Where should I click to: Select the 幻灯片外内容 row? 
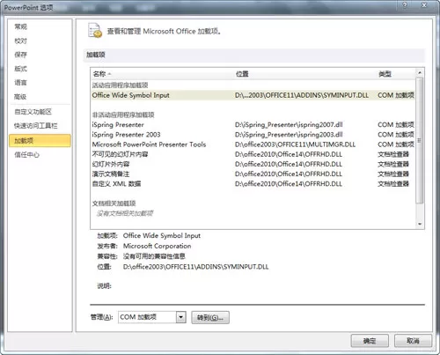253,164
